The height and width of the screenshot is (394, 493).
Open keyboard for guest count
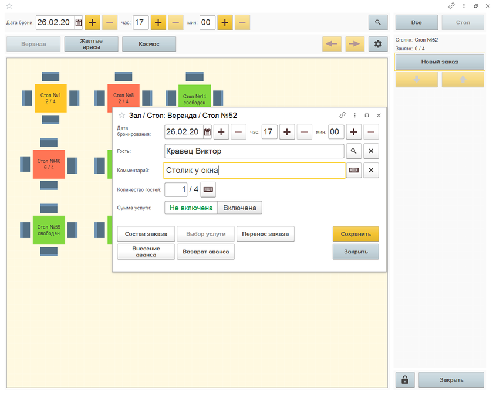(208, 189)
